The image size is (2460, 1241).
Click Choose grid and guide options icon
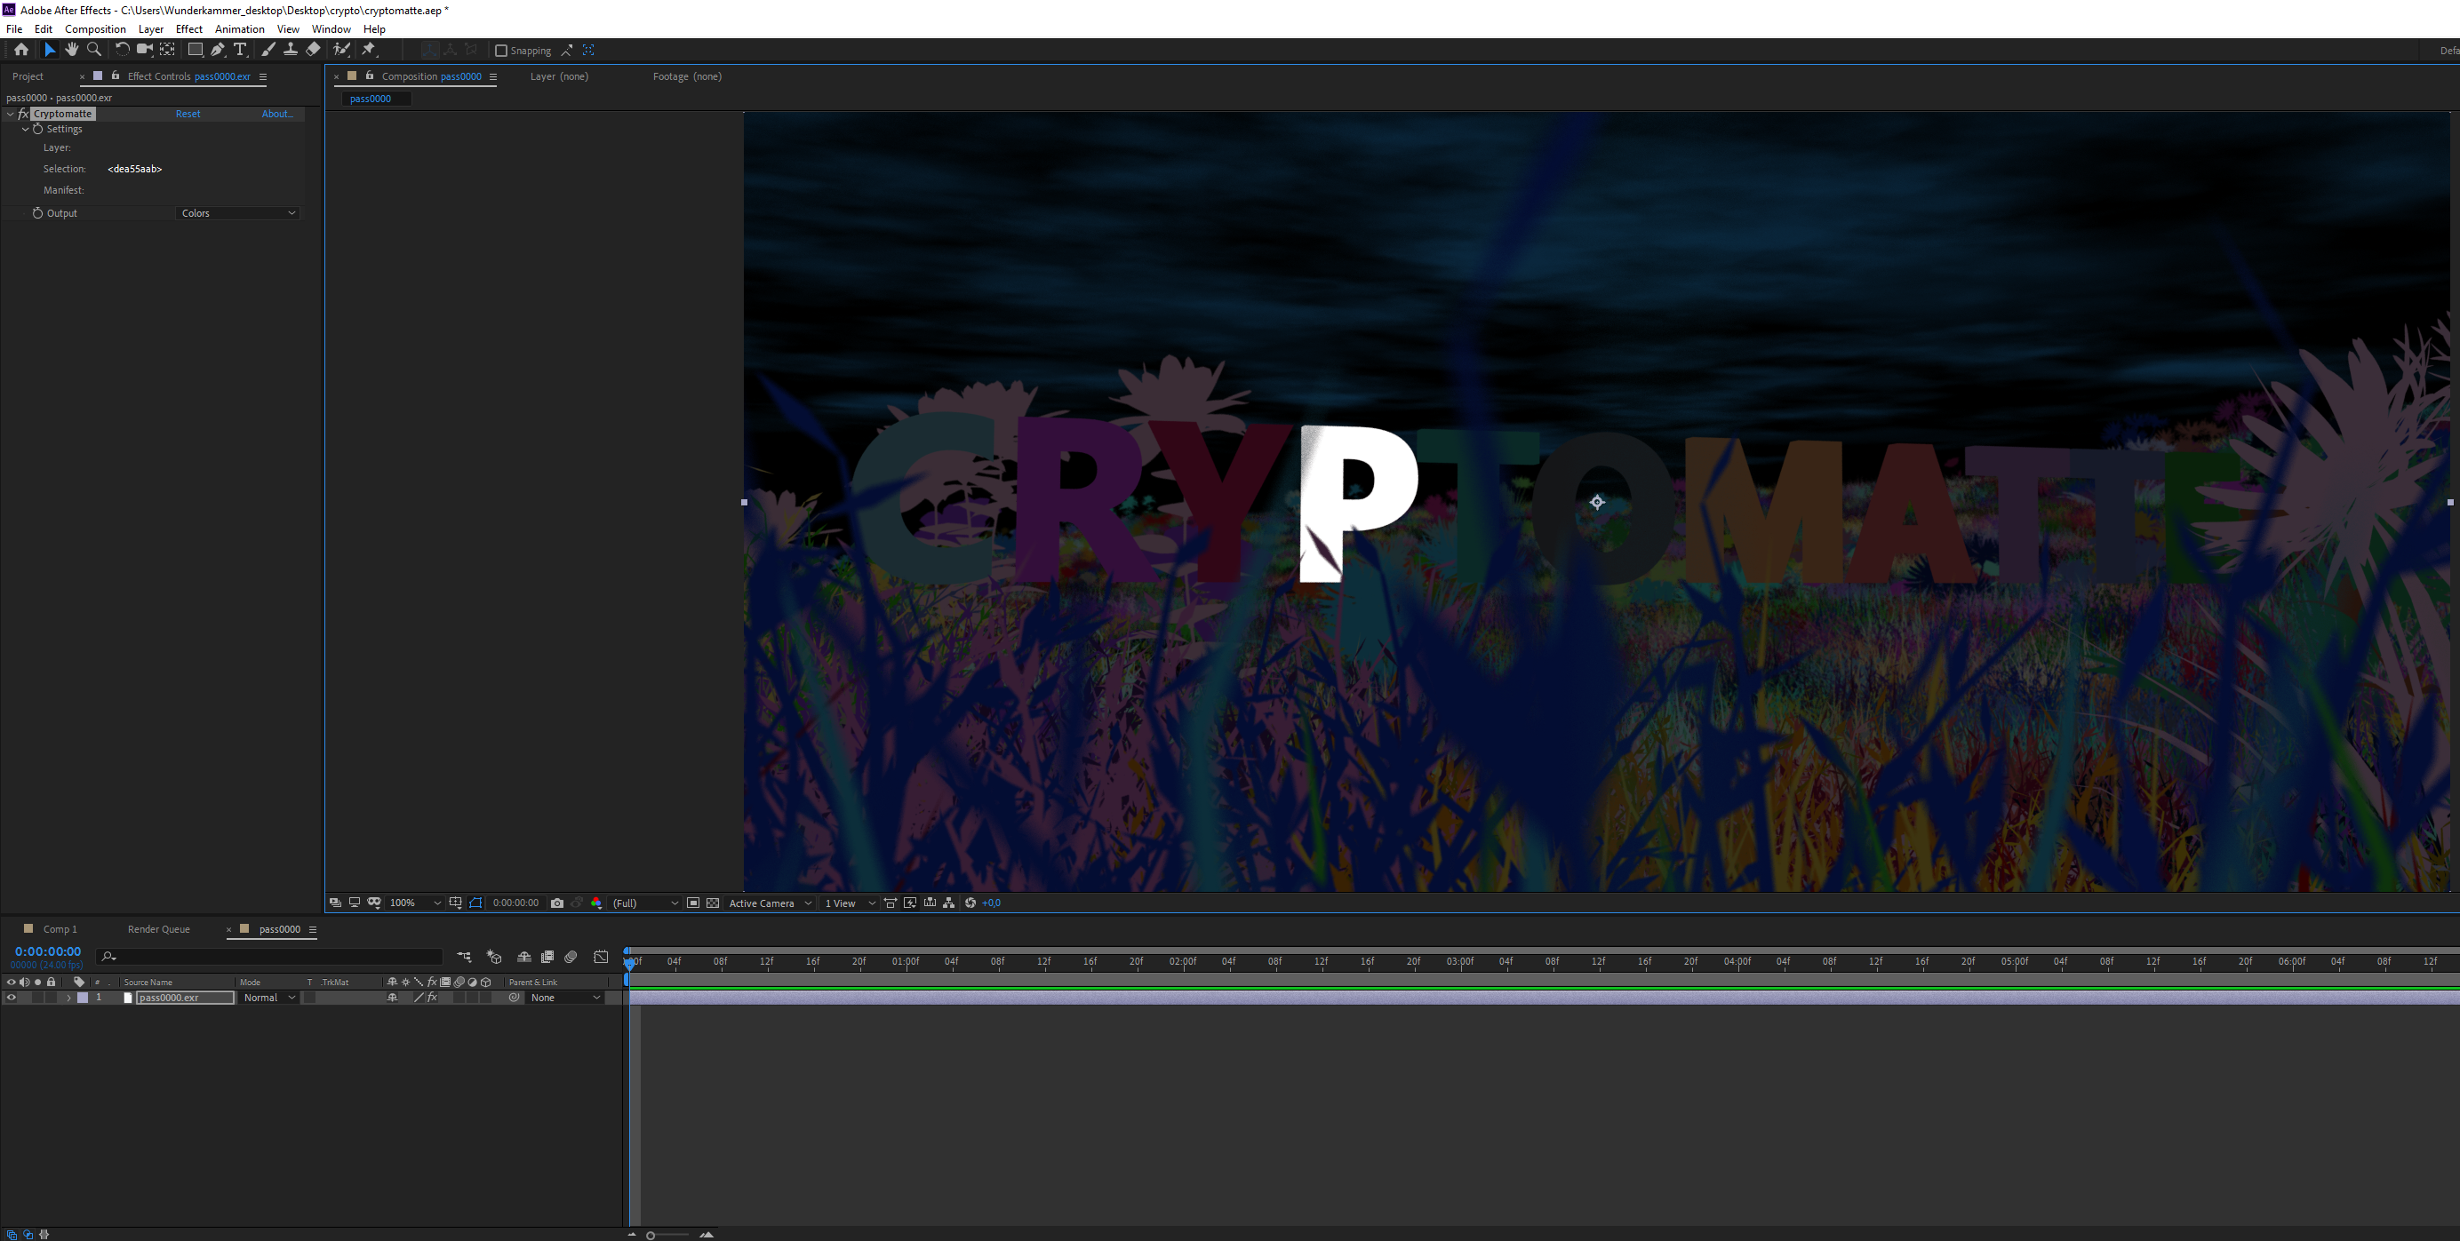point(456,903)
